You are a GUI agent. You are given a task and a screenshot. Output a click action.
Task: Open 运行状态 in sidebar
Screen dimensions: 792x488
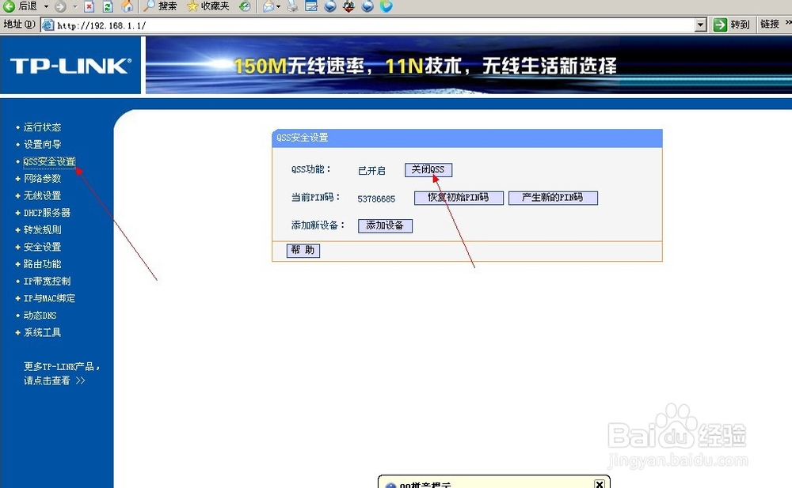(x=43, y=127)
